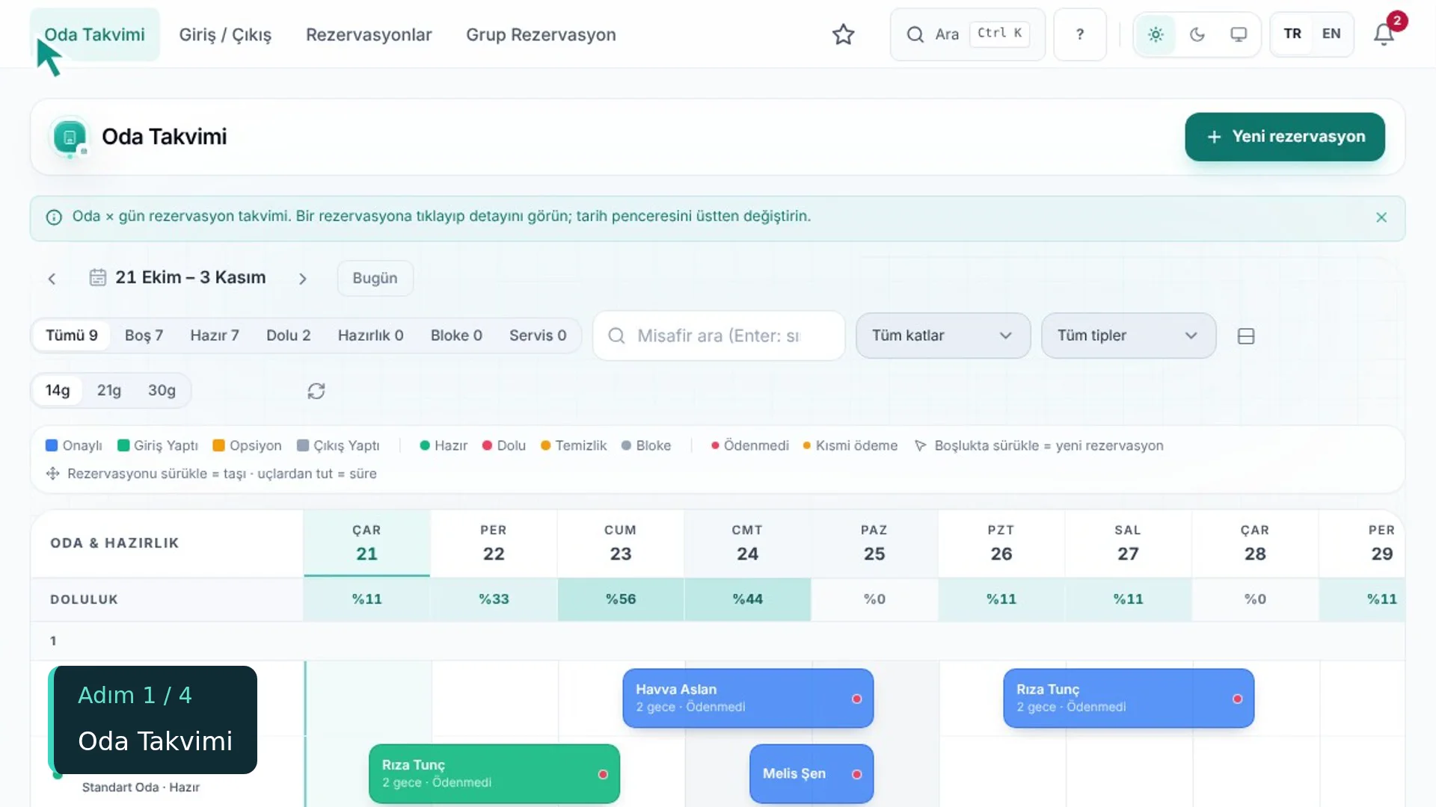Advance to next date range arrow

pos(302,279)
